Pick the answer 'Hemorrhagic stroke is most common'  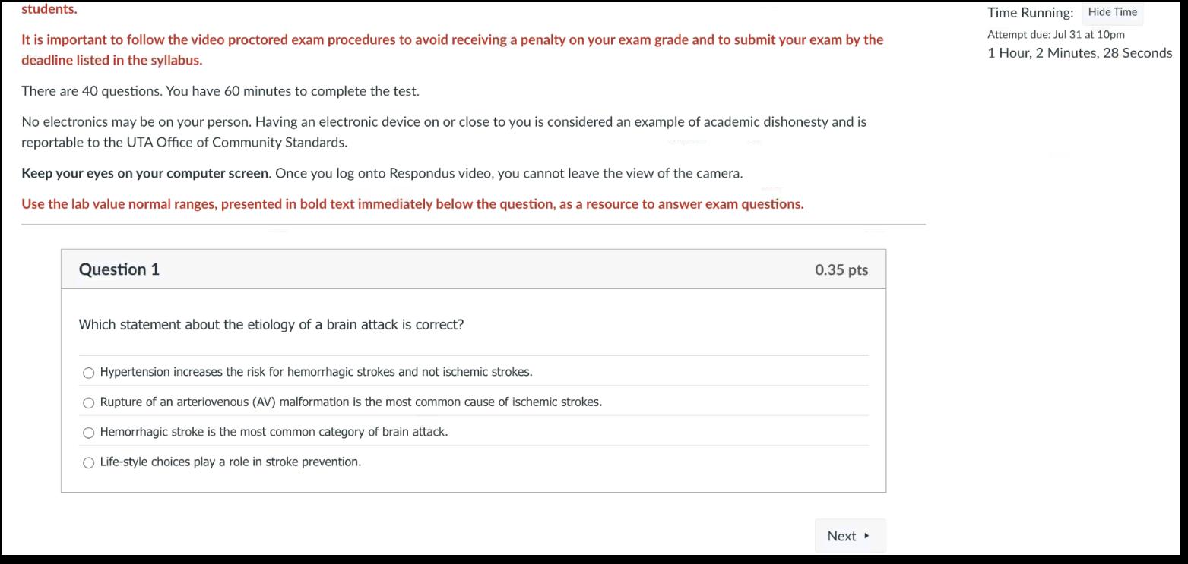click(89, 433)
